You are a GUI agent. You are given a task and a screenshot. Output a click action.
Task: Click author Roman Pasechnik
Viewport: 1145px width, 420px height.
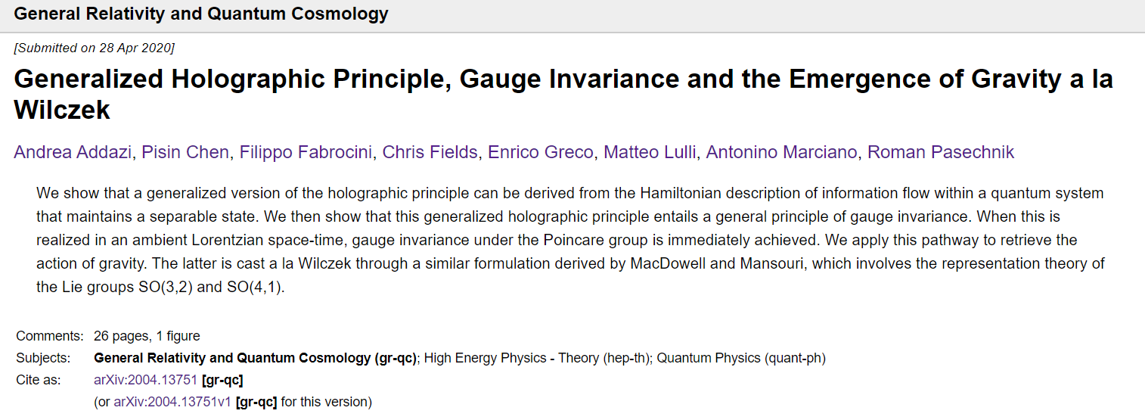tap(940, 153)
